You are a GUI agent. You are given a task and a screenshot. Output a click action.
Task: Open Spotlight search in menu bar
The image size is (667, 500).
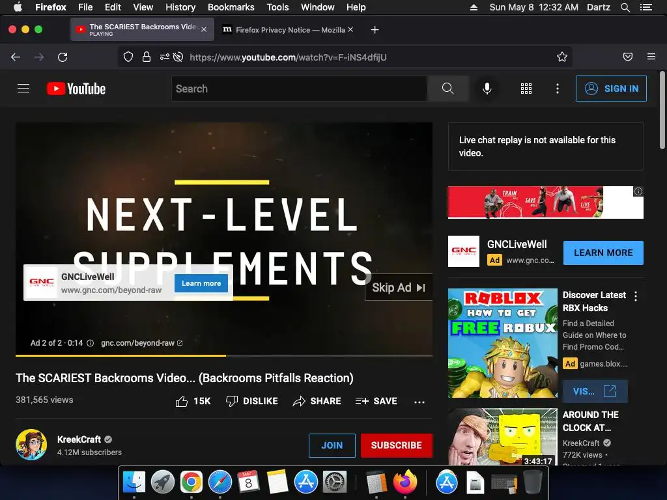click(x=625, y=7)
